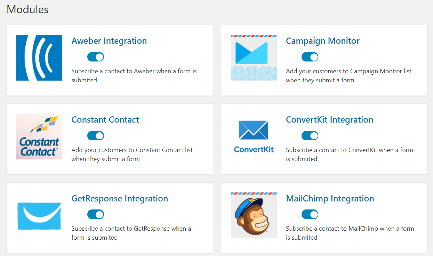The width and height of the screenshot is (433, 256).
Task: Switch off ConvertKit Integration toggle
Action: [x=310, y=136]
